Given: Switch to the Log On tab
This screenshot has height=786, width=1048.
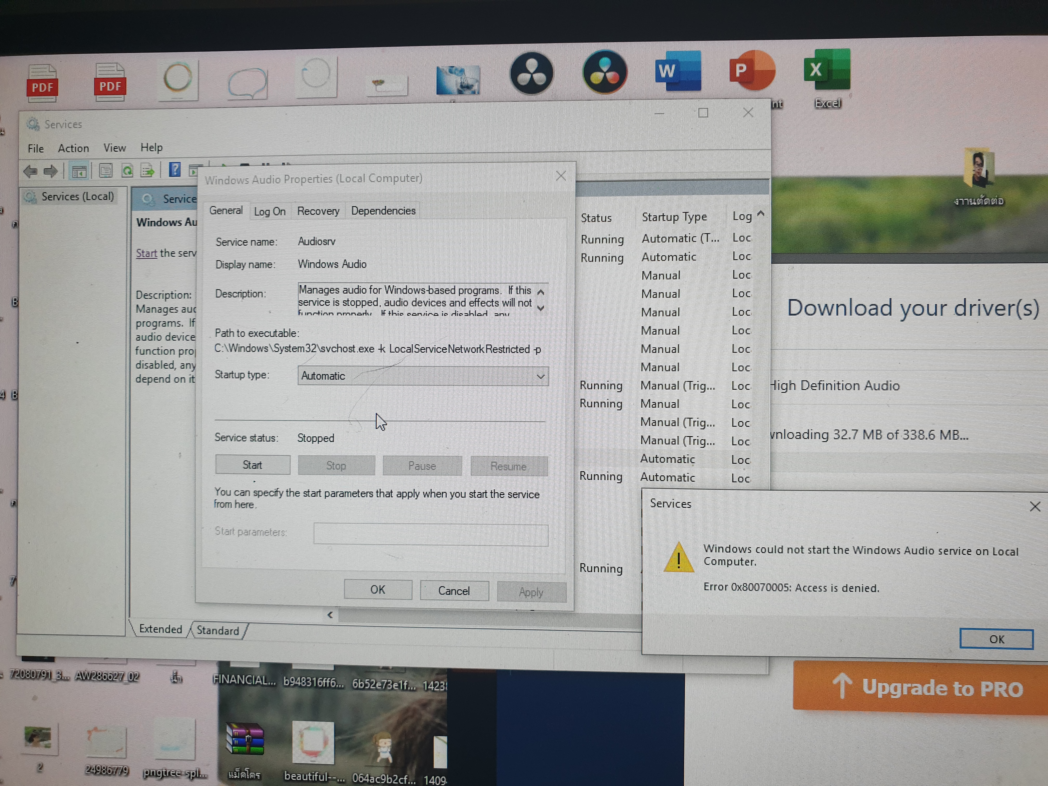Looking at the screenshot, I should click(270, 212).
